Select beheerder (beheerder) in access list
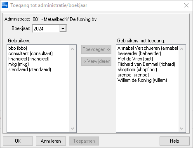 pos(139,53)
